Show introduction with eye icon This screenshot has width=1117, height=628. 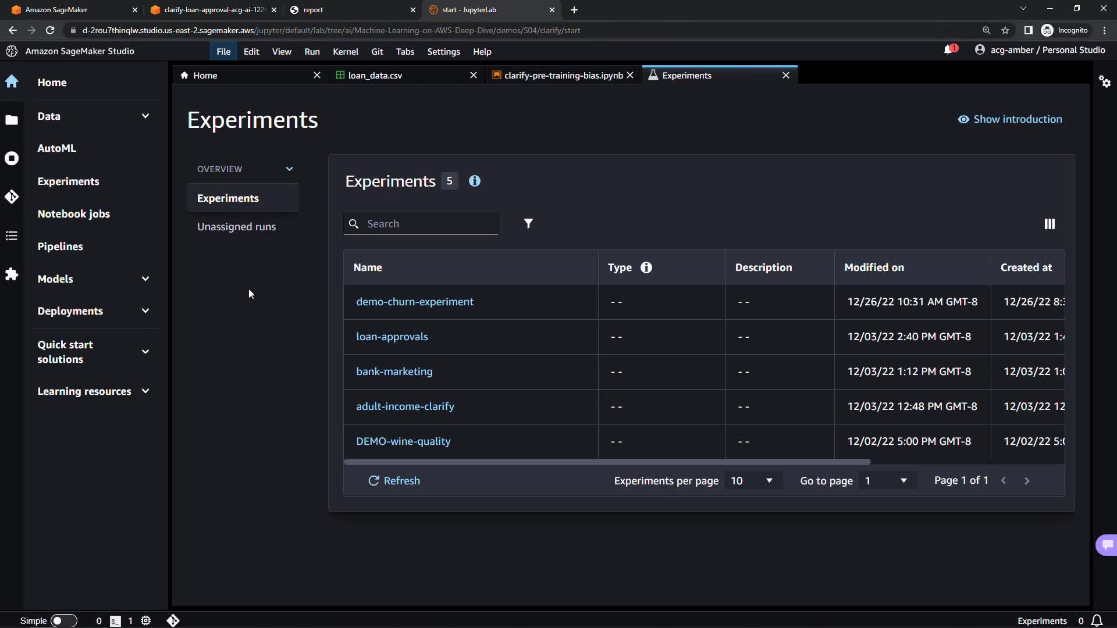tap(1010, 119)
